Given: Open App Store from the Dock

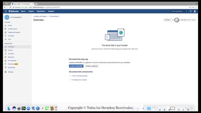Looking at the screenshot, I should tap(28, 108).
